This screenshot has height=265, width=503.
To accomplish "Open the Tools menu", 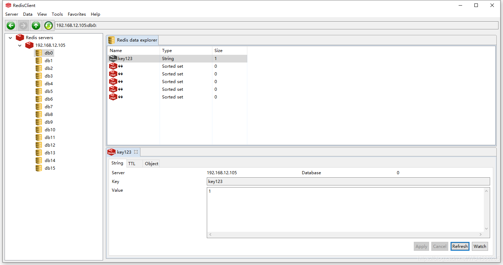I will (x=57, y=14).
